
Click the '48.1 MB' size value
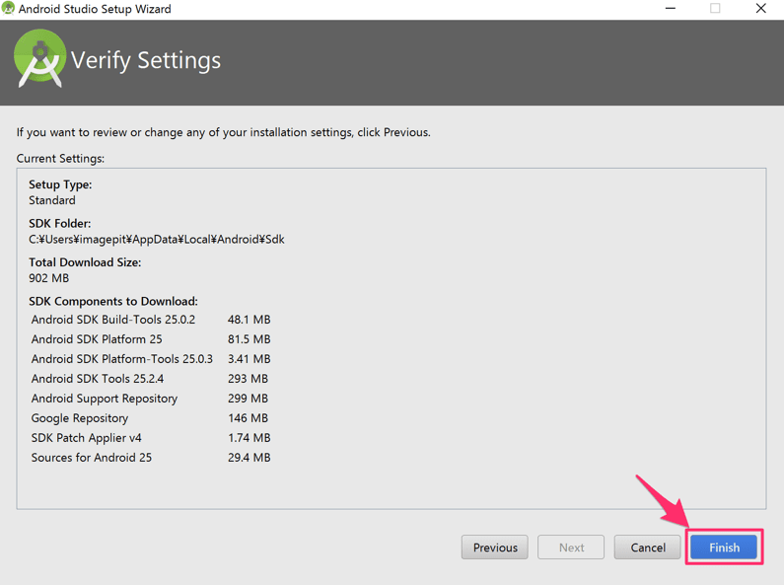pyautogui.click(x=249, y=320)
